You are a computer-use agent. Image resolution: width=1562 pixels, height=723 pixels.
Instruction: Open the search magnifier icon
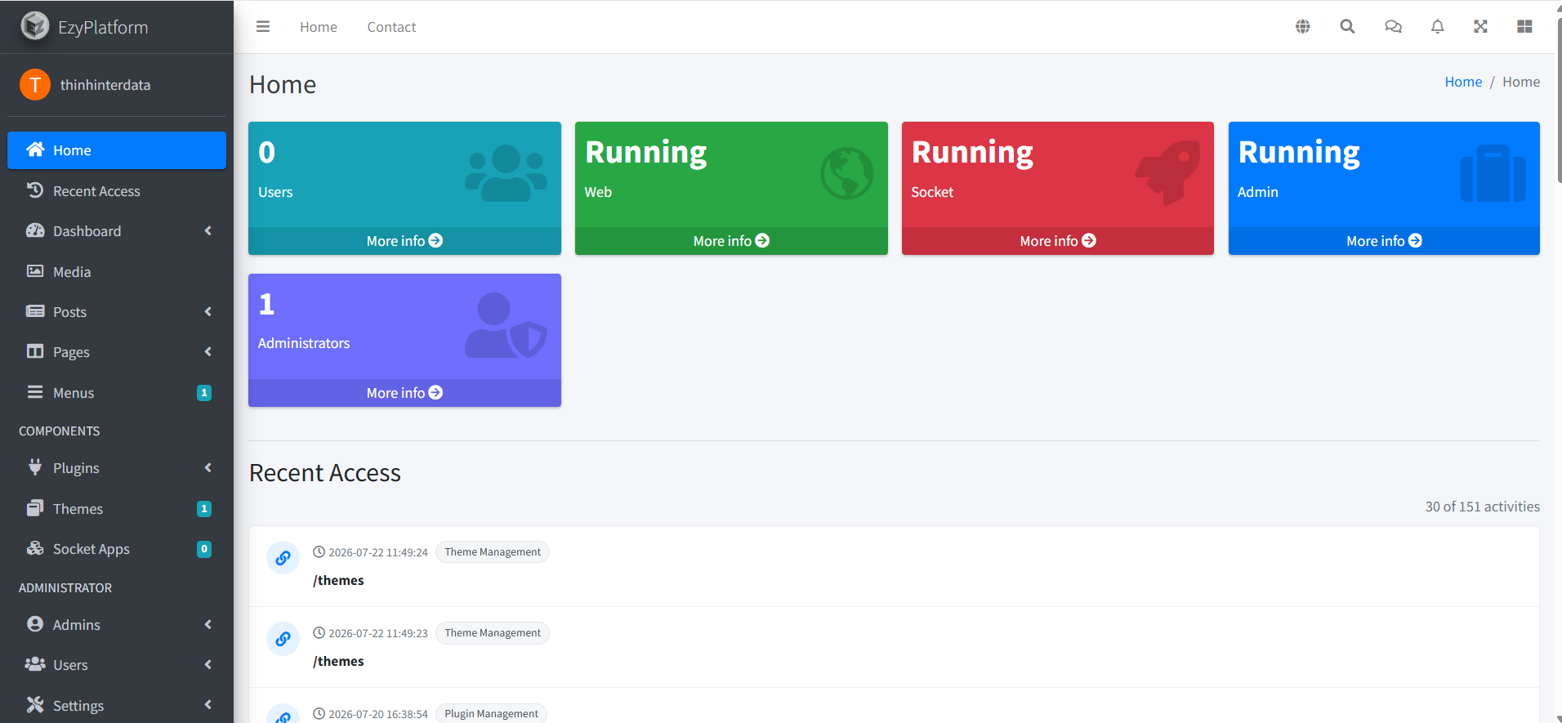tap(1347, 27)
